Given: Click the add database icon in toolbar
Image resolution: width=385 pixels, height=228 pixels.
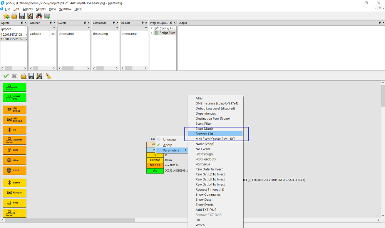Looking at the screenshot, I should (x=47, y=16).
